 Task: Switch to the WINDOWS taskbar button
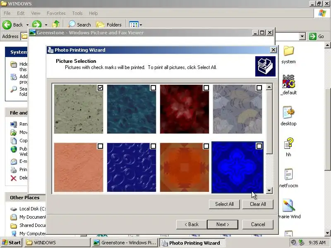click(x=57, y=243)
